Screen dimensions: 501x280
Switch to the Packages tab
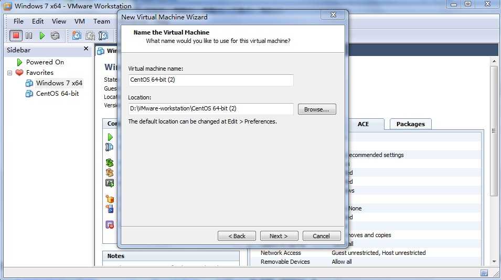point(411,124)
